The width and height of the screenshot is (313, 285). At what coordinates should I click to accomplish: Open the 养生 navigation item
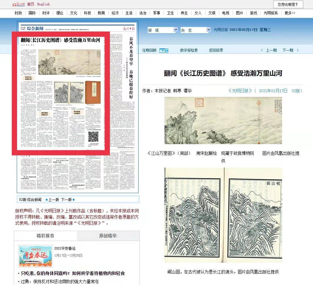click(184, 13)
